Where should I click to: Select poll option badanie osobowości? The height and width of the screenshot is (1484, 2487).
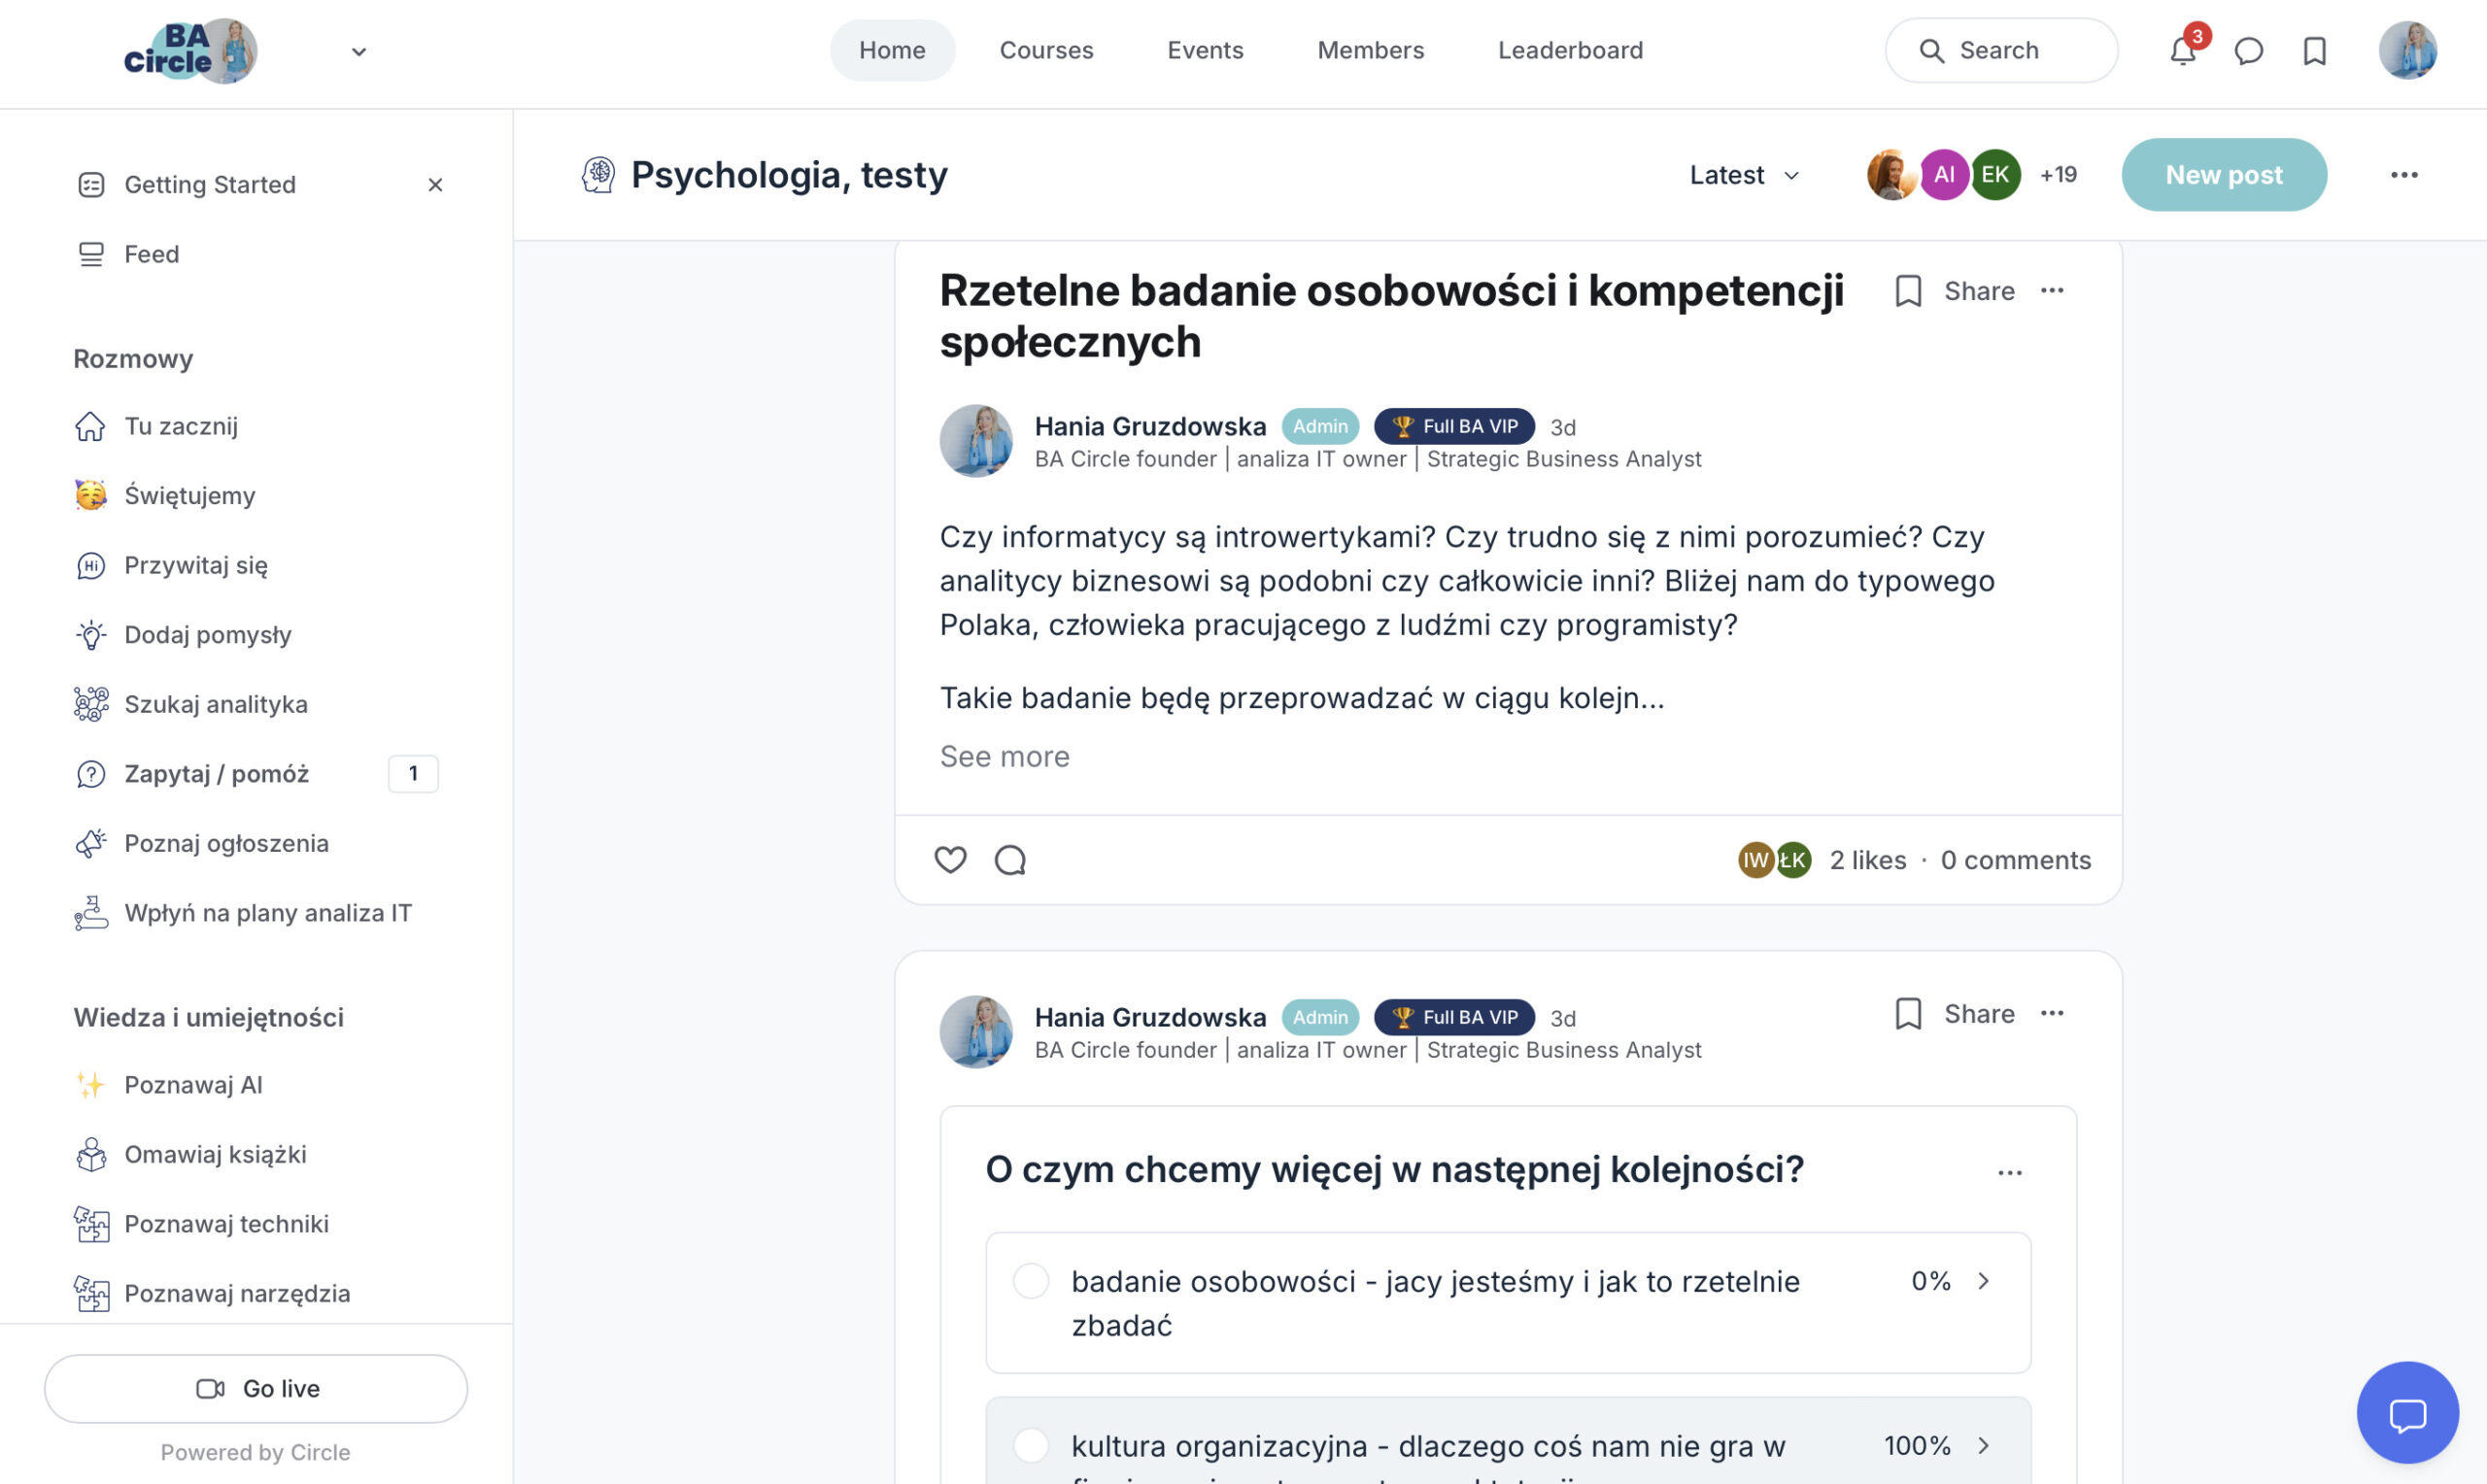pyautogui.click(x=1031, y=1281)
